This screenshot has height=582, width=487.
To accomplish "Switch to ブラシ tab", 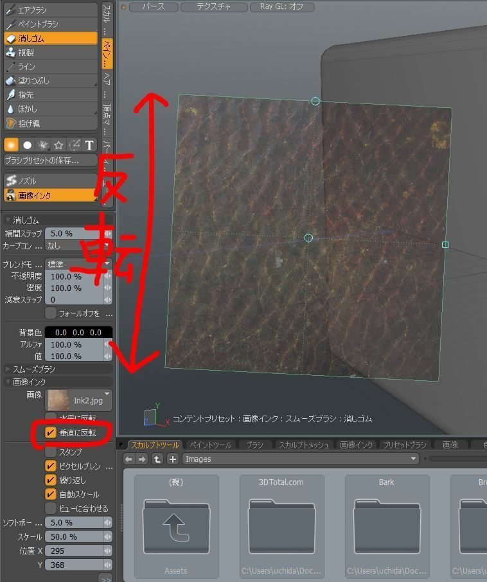I will click(x=254, y=445).
